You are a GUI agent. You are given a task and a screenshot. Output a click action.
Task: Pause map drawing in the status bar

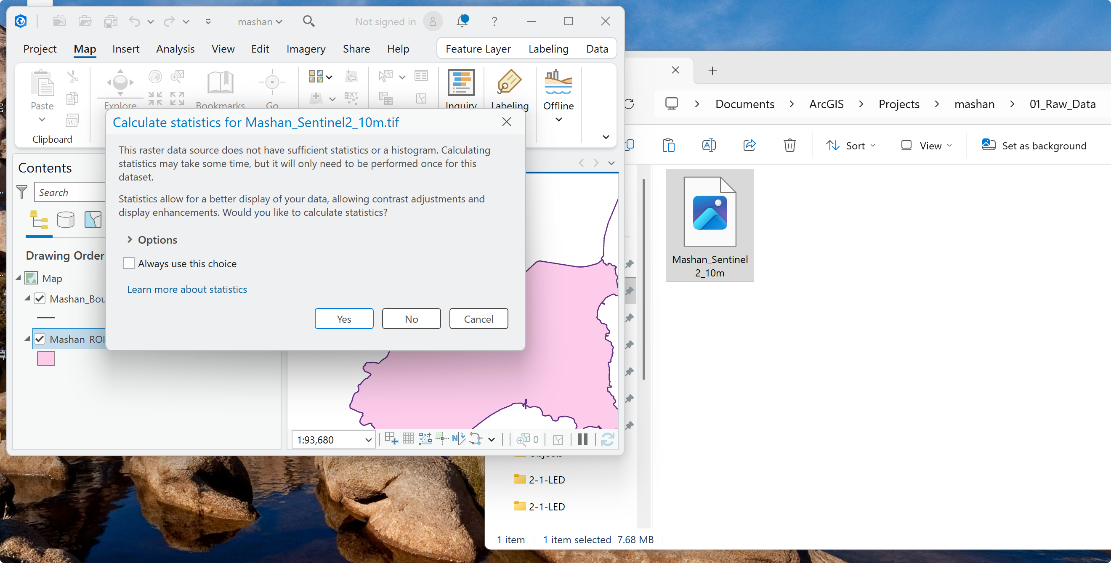click(x=583, y=439)
